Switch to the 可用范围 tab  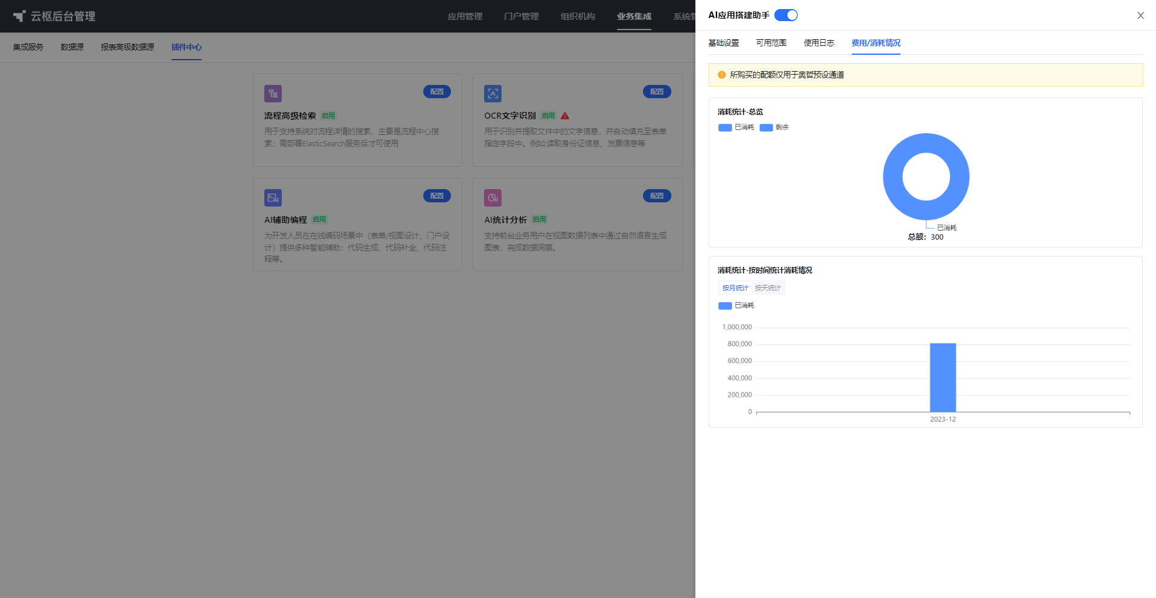pyautogui.click(x=771, y=43)
